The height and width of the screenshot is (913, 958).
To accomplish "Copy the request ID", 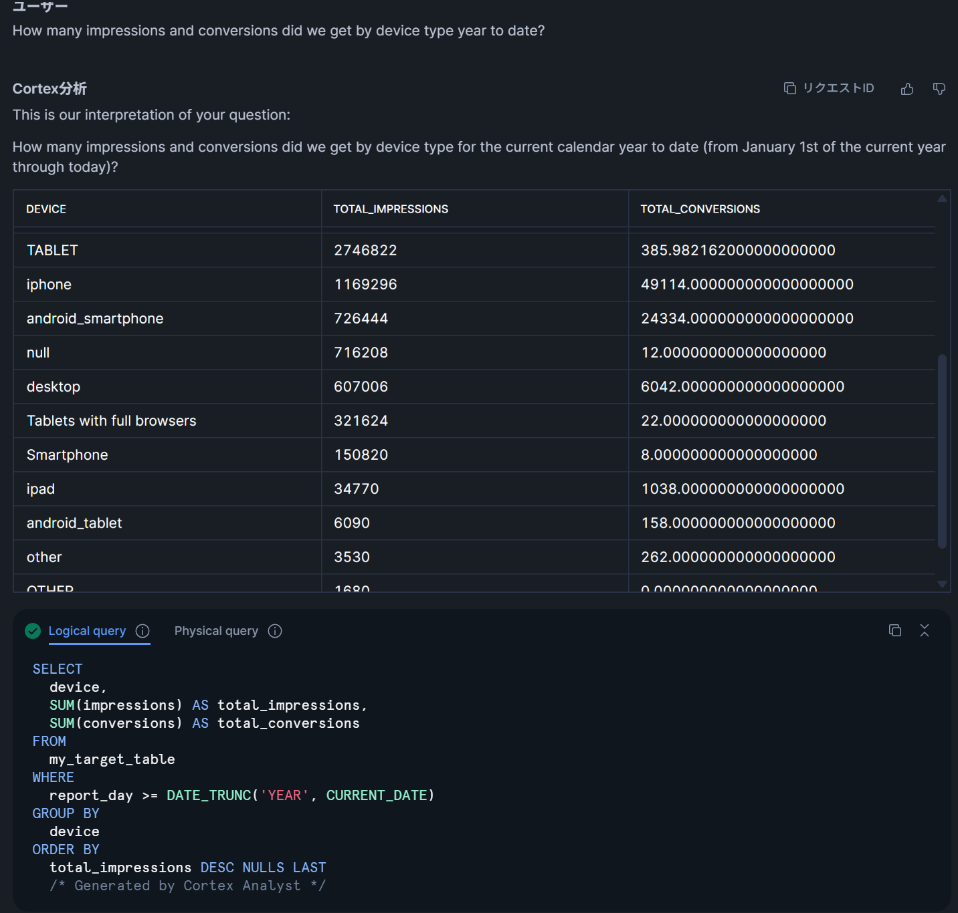I will (829, 88).
